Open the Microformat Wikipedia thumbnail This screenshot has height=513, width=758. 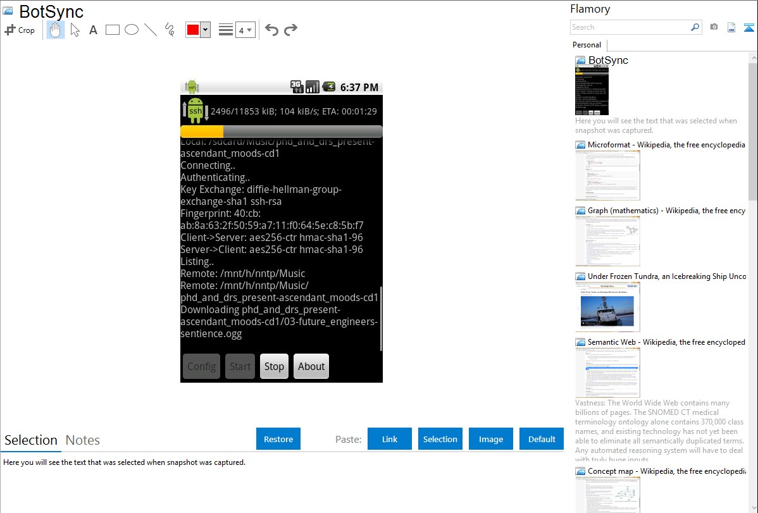point(607,175)
